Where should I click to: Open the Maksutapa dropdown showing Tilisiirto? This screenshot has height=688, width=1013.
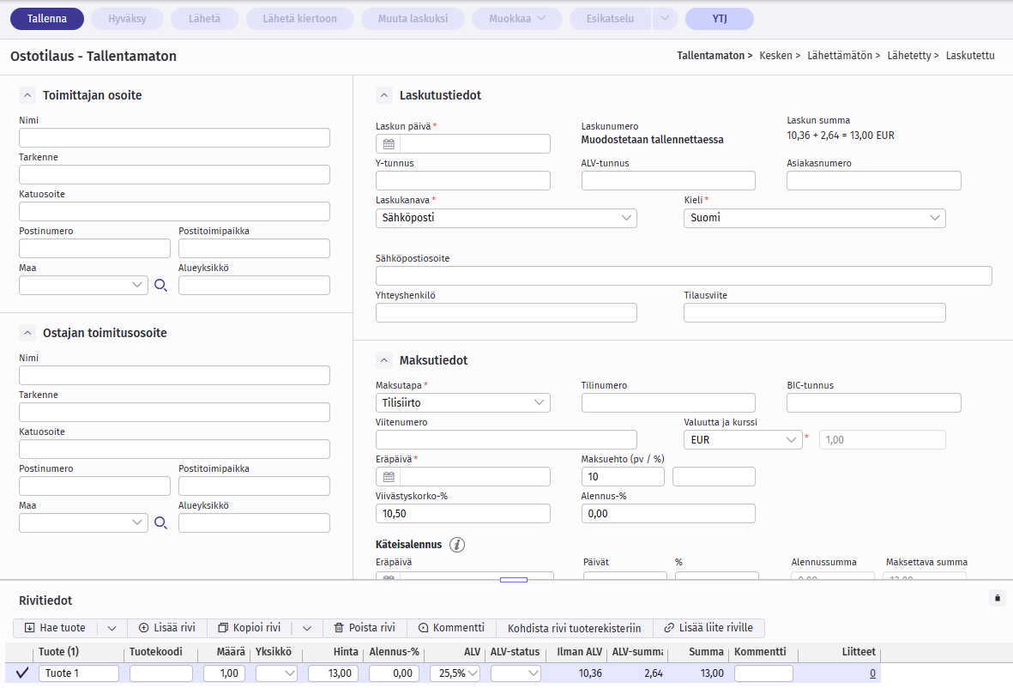click(463, 402)
